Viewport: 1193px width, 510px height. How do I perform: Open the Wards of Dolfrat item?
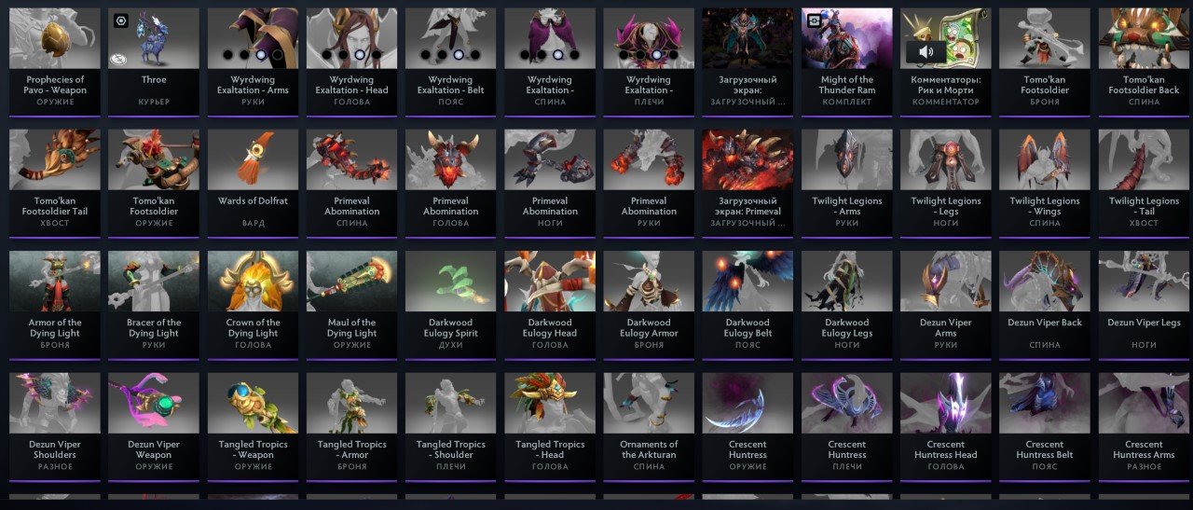pos(254,183)
